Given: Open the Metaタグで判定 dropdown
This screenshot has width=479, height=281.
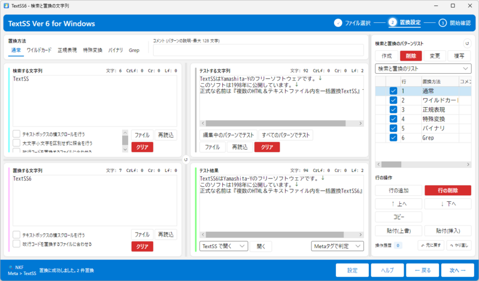Looking at the screenshot, I should 338,246.
